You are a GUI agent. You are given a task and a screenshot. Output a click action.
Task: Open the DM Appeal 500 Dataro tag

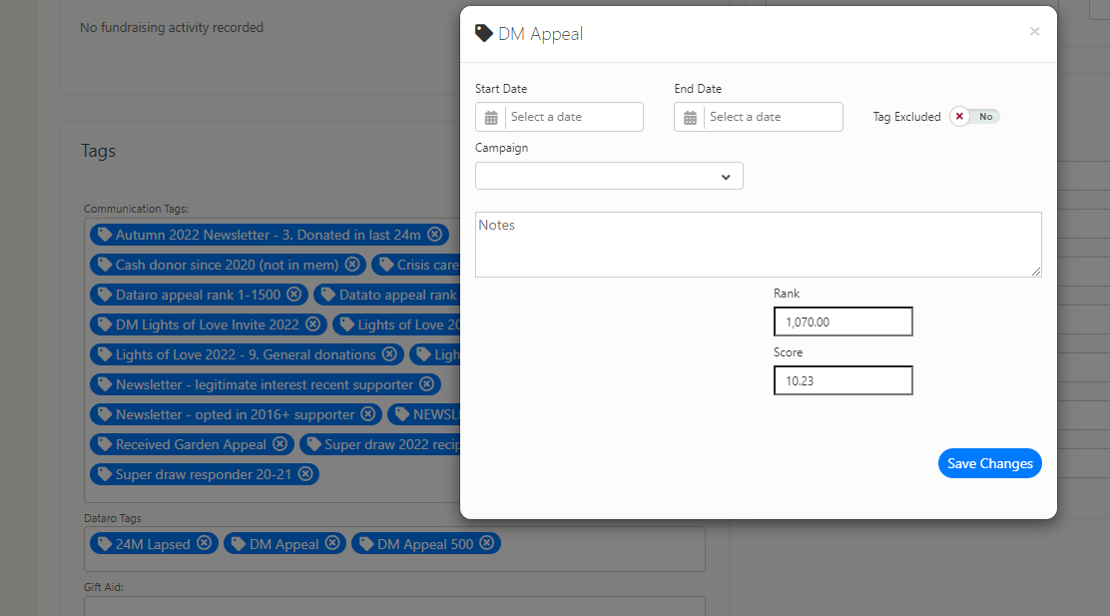(425, 544)
